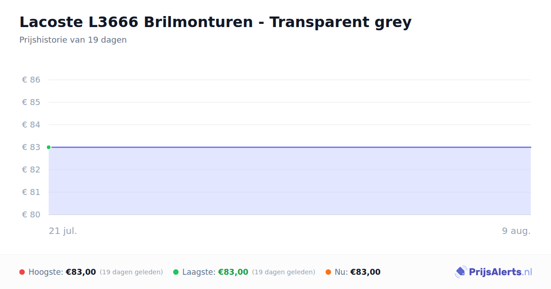Screen dimensions: 551x289
Task: Click the red Hoogste indicator dot
Action: [22, 272]
